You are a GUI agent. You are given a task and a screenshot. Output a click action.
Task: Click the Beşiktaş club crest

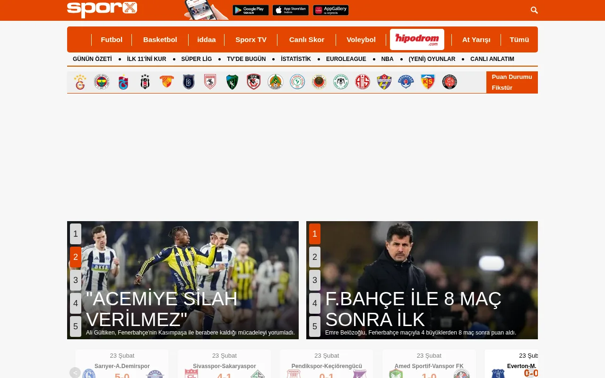145,82
